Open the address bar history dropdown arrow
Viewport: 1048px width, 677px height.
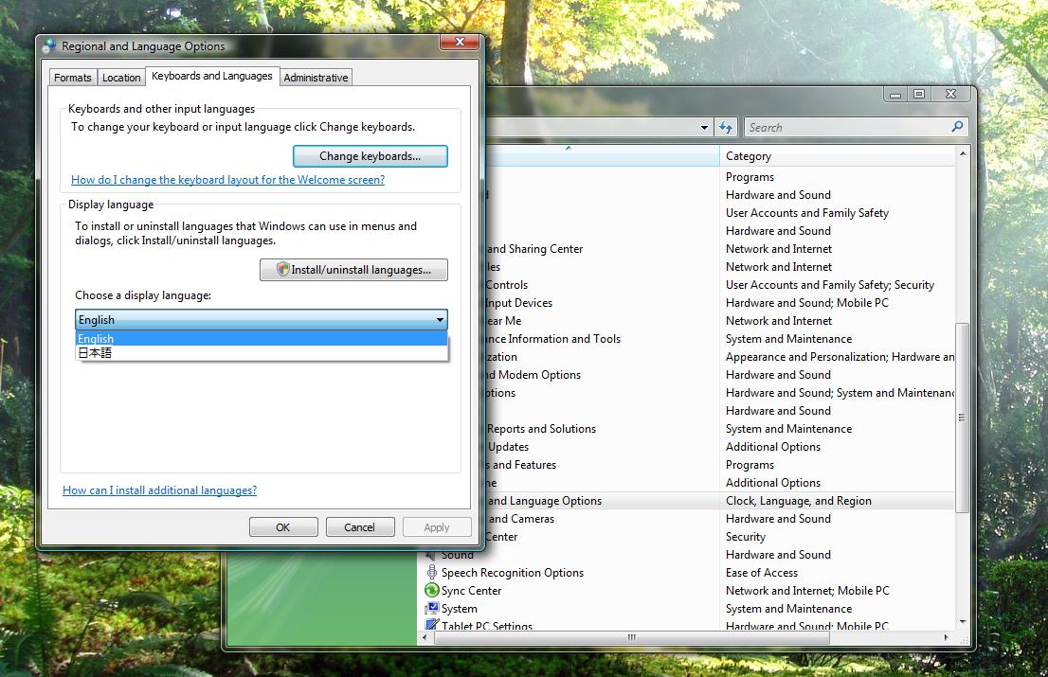pos(704,128)
